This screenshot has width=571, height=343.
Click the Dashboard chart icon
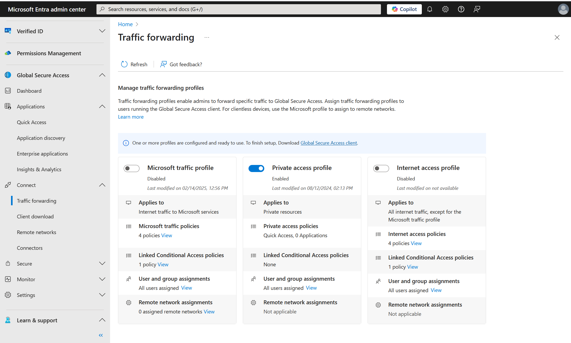[8, 91]
